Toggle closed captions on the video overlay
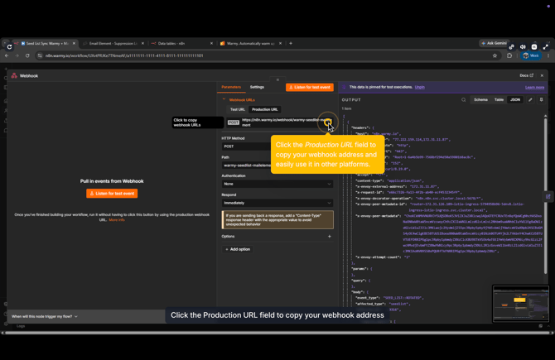Viewport: 555px width, 360px height. tap(534, 46)
